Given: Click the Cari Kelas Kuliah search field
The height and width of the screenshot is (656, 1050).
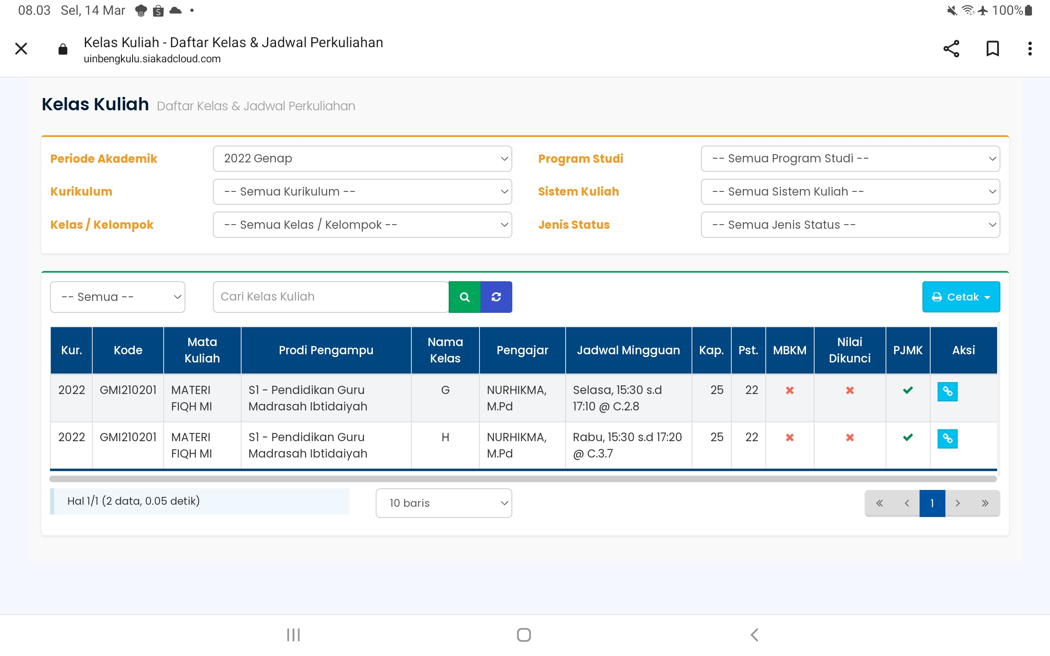Looking at the screenshot, I should (330, 297).
